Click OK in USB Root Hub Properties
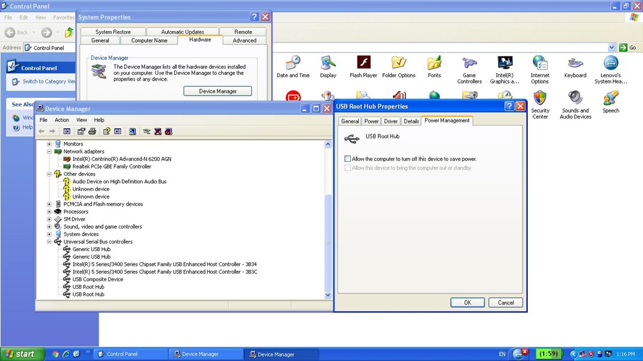This screenshot has width=643, height=361. (x=468, y=303)
